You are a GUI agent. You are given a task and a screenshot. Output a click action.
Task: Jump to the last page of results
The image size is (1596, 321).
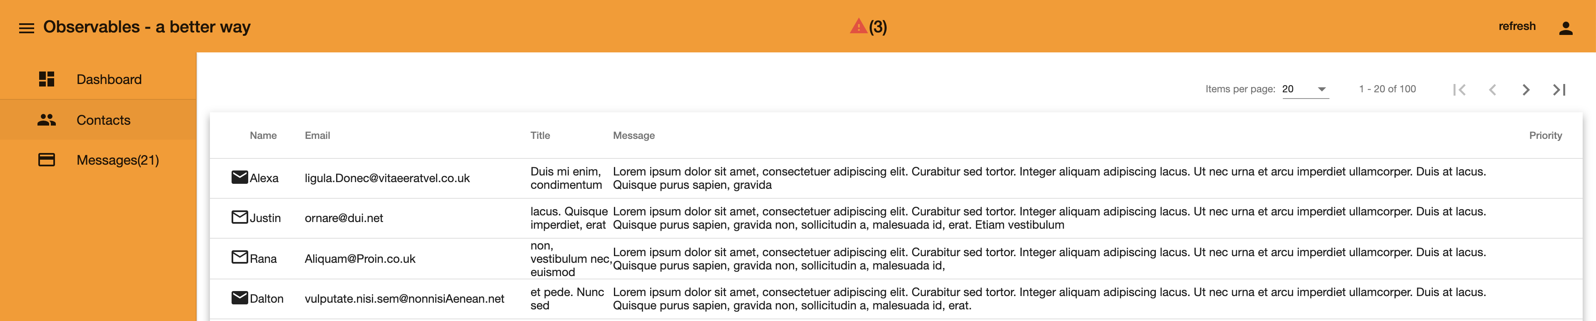(x=1559, y=90)
